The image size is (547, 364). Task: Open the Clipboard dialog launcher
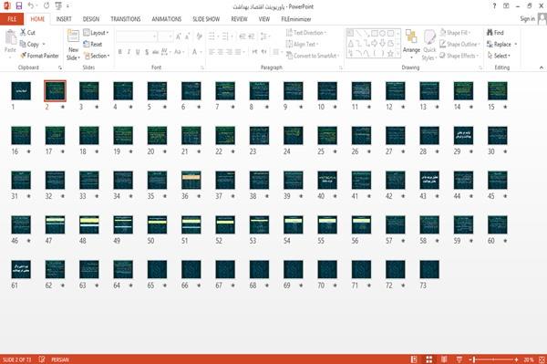coord(60,68)
